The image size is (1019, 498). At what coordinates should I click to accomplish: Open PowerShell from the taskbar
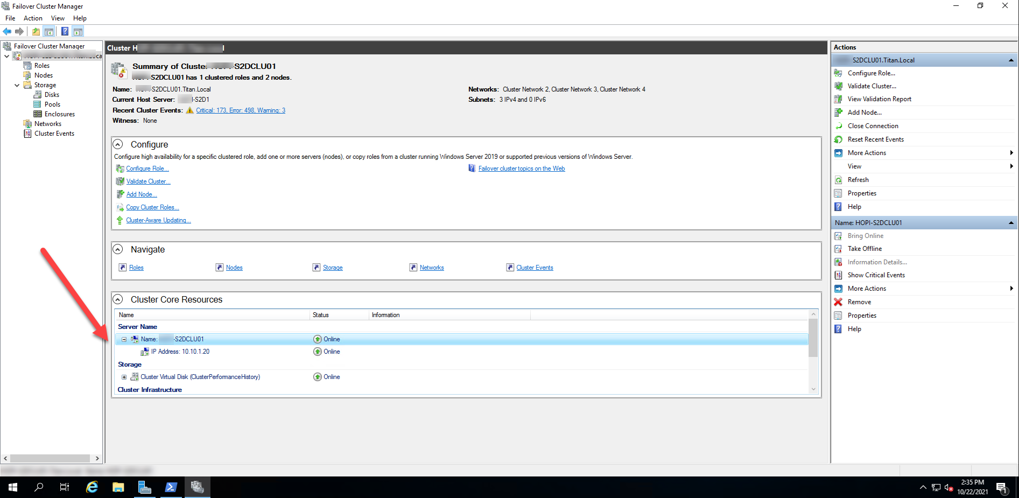171,487
